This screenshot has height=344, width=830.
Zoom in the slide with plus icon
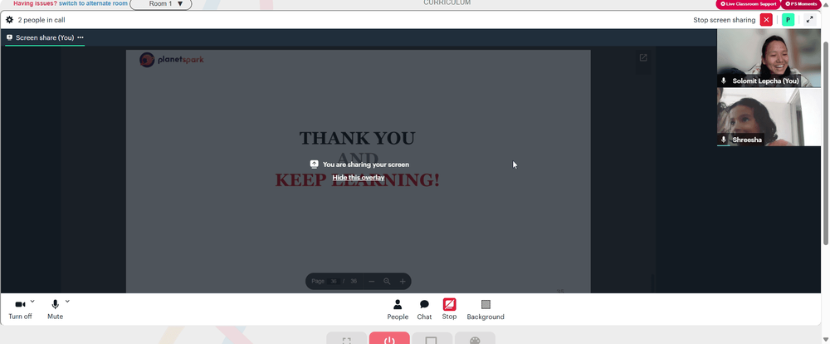tap(403, 282)
